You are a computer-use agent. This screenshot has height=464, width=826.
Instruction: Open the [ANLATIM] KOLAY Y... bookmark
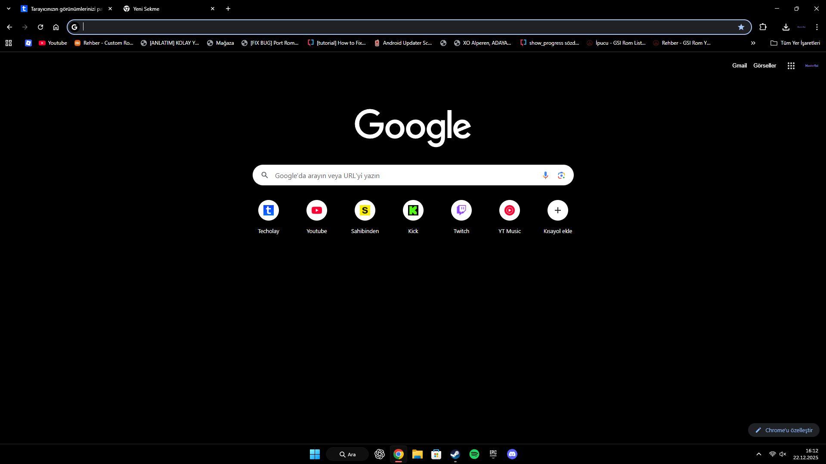click(170, 43)
